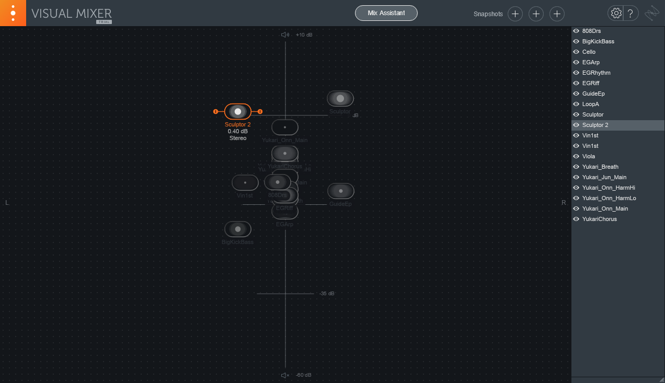Select the Sculptor row in track list
Viewport: 665px width, 383px height.
point(618,114)
